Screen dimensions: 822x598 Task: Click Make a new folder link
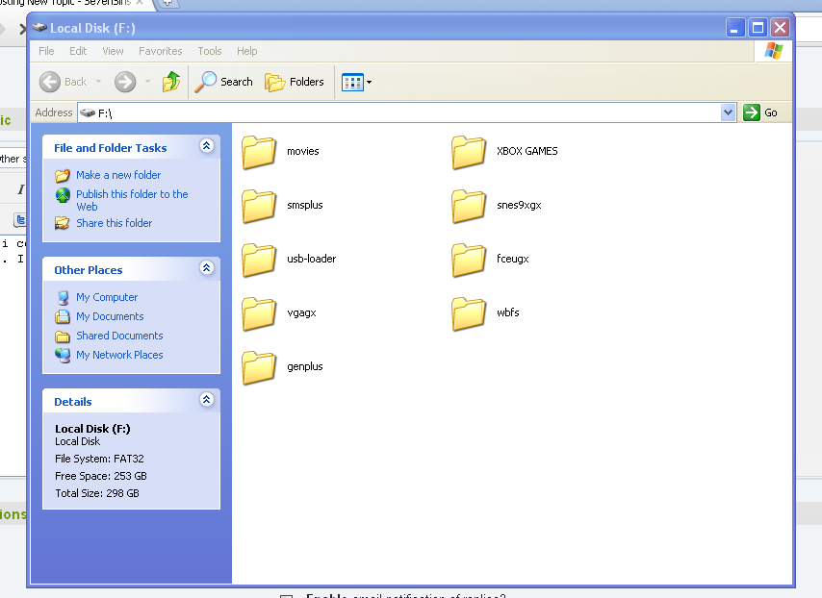coord(118,175)
